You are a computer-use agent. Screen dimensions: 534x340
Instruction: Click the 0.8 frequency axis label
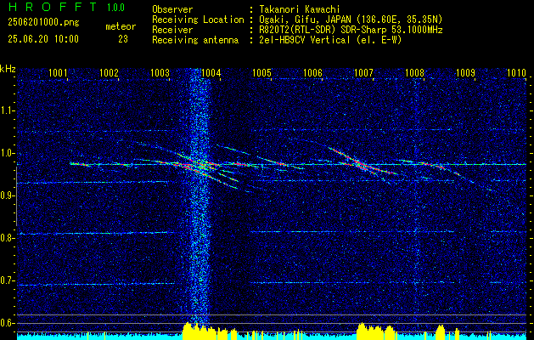tap(8, 238)
